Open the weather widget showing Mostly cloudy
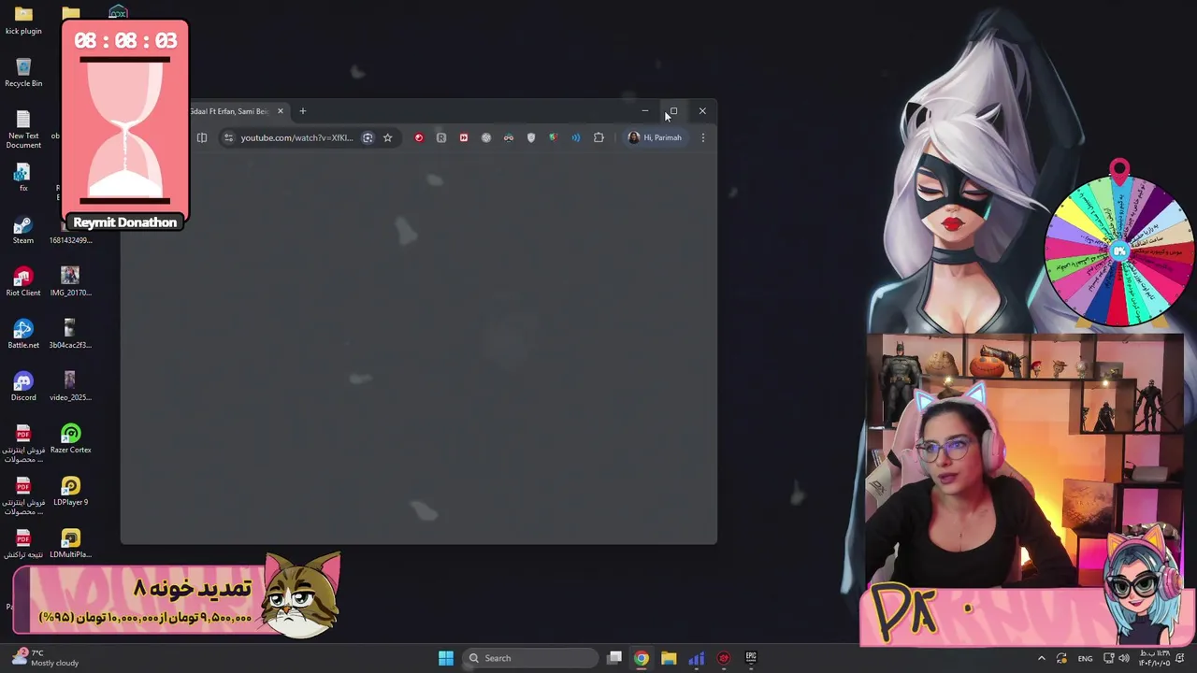This screenshot has width=1197, height=673. [x=45, y=658]
